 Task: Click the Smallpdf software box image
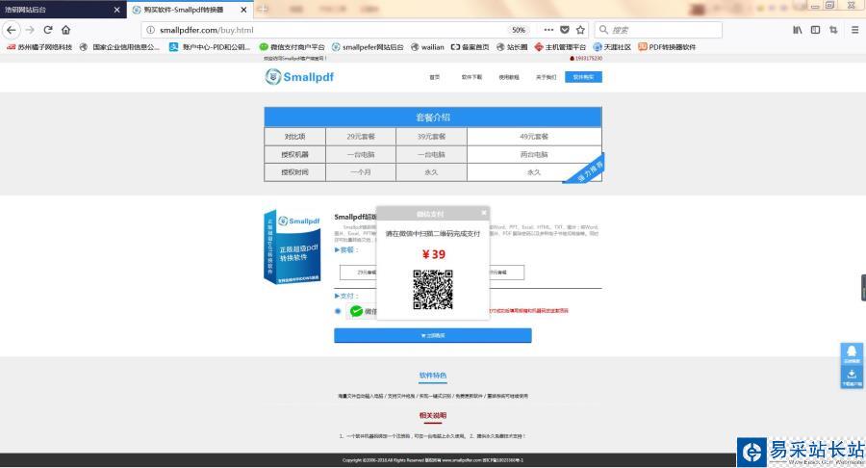pos(293,247)
